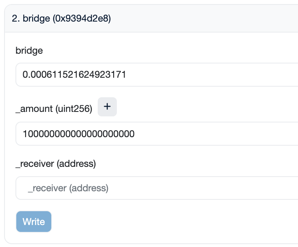Select the empty _receiver (address) field
The width and height of the screenshot is (298, 247).
[157, 188]
